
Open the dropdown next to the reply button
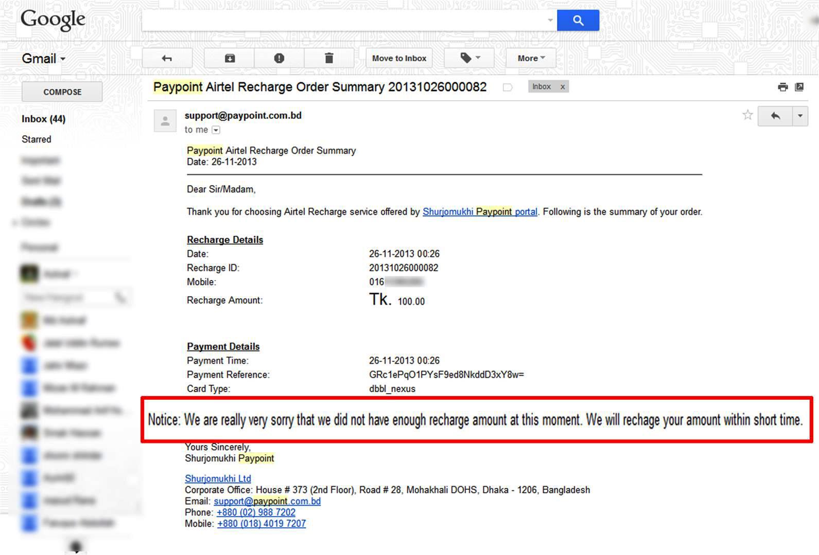click(x=800, y=116)
